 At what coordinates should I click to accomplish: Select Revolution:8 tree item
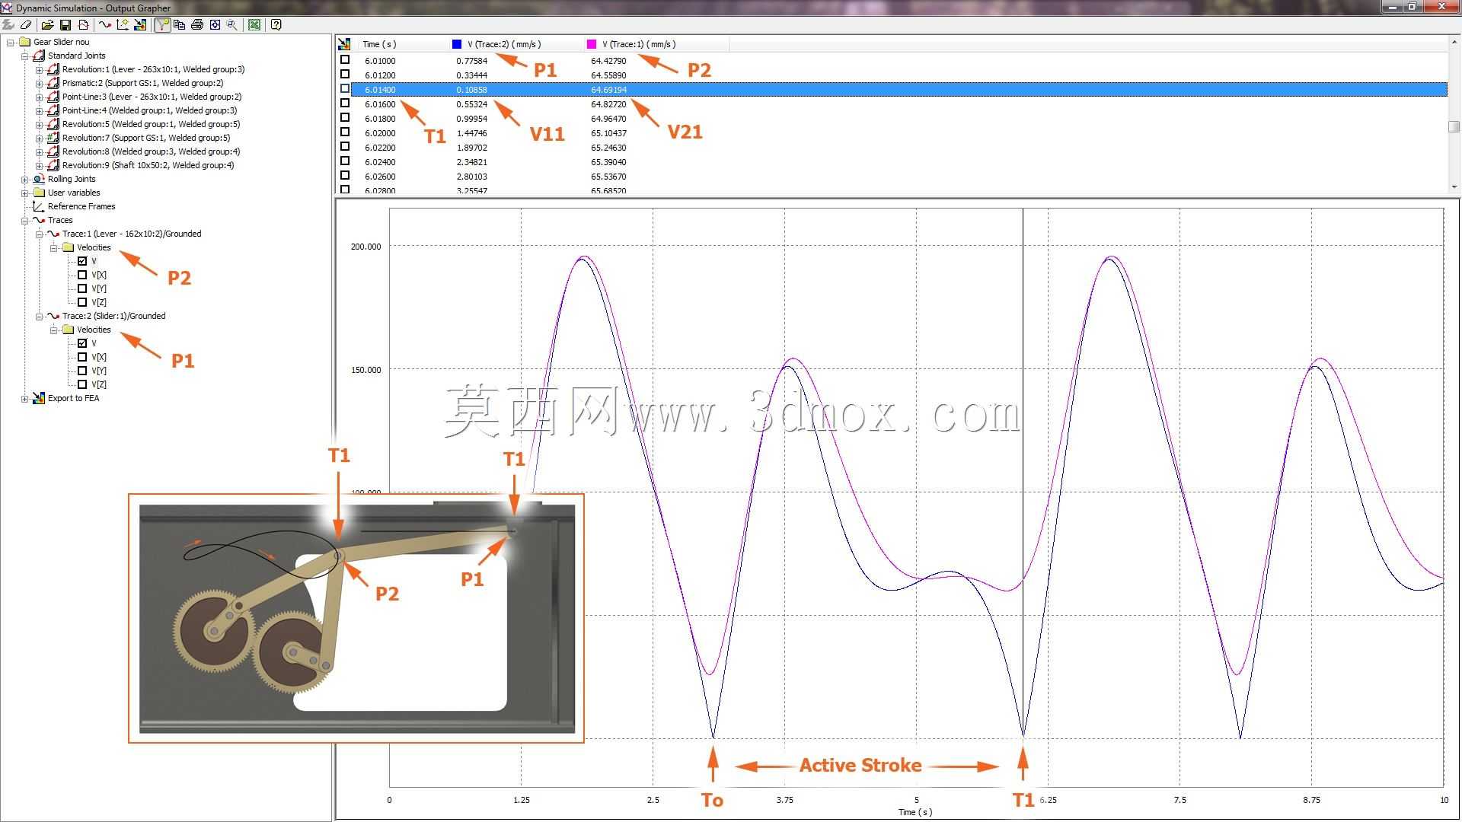pyautogui.click(x=151, y=151)
